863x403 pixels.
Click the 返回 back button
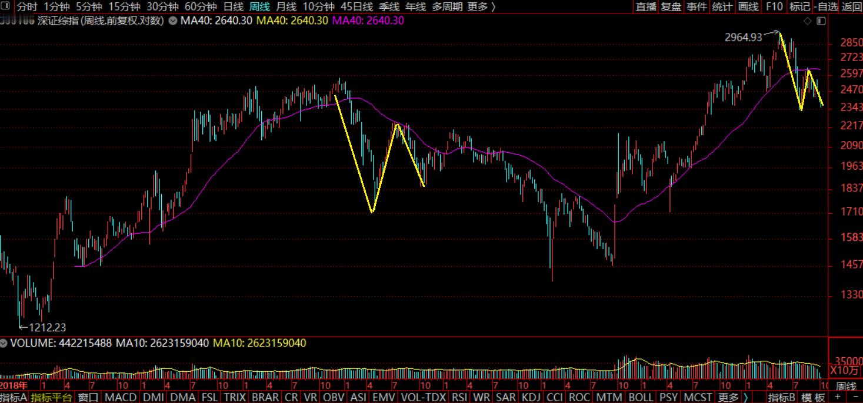point(851,6)
